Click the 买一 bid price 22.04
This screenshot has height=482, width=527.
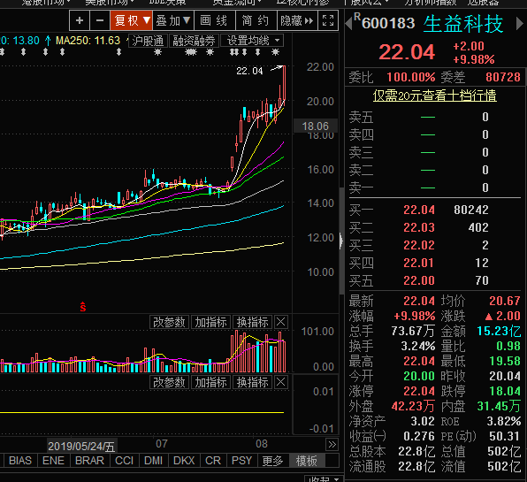coord(419,210)
